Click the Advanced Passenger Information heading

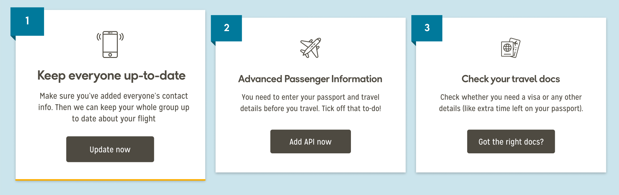pyautogui.click(x=310, y=79)
